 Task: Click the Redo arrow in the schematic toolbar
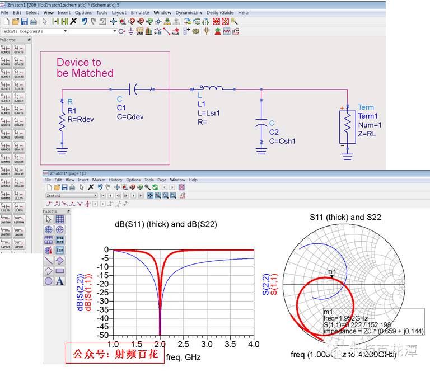94,21
